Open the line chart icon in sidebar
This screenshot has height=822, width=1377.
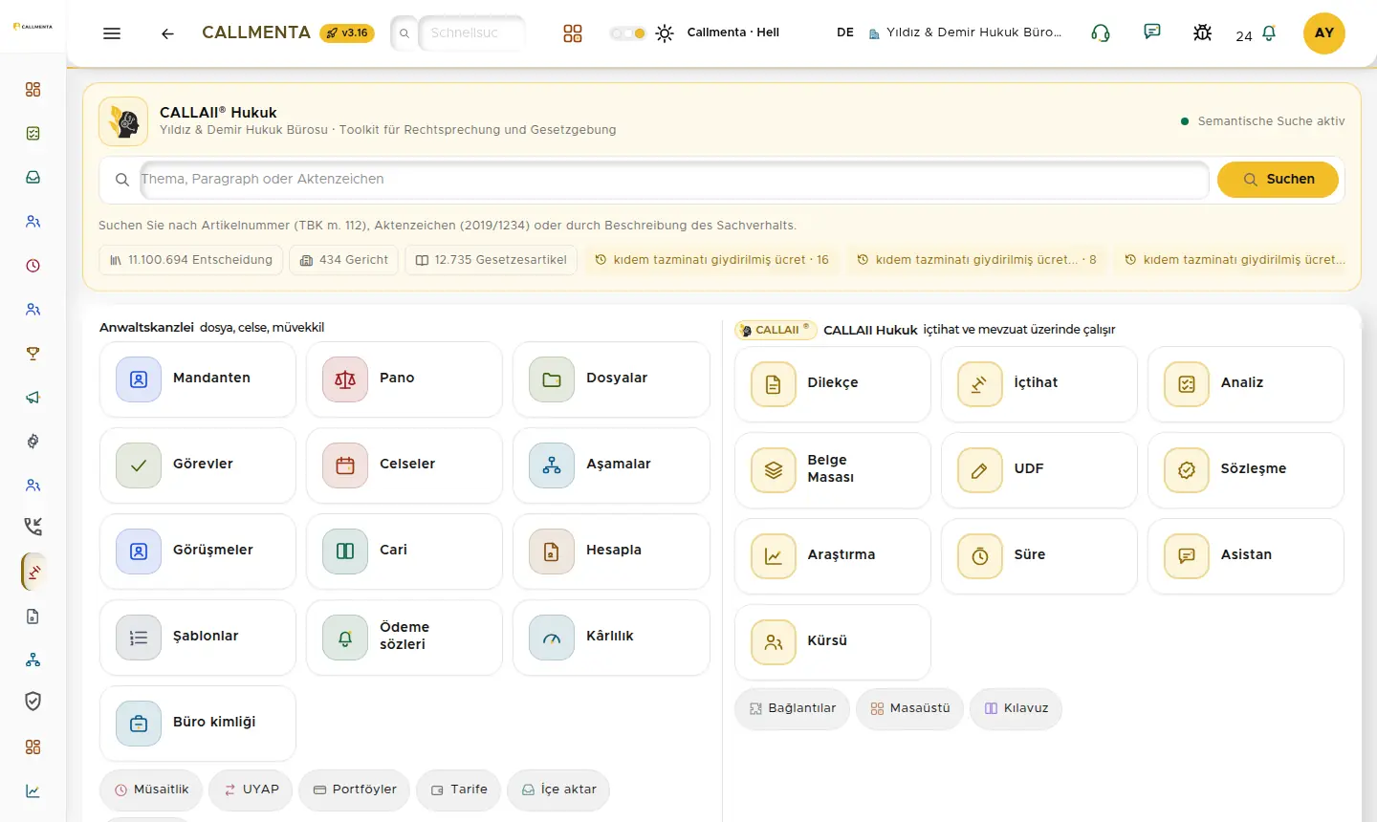click(x=33, y=791)
